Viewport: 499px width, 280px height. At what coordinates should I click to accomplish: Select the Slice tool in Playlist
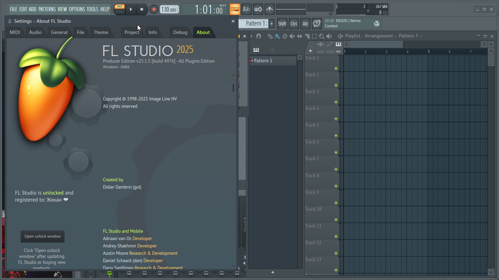point(307,36)
